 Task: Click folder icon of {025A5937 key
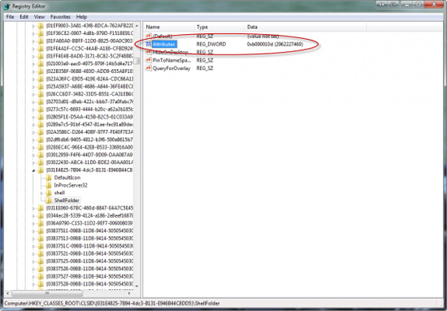click(41, 87)
